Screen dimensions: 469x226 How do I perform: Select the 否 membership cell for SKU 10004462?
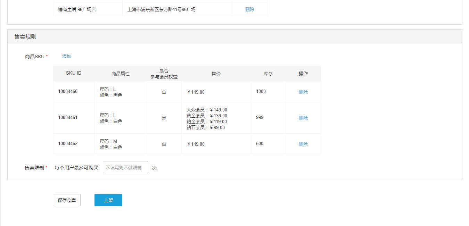coord(164,144)
